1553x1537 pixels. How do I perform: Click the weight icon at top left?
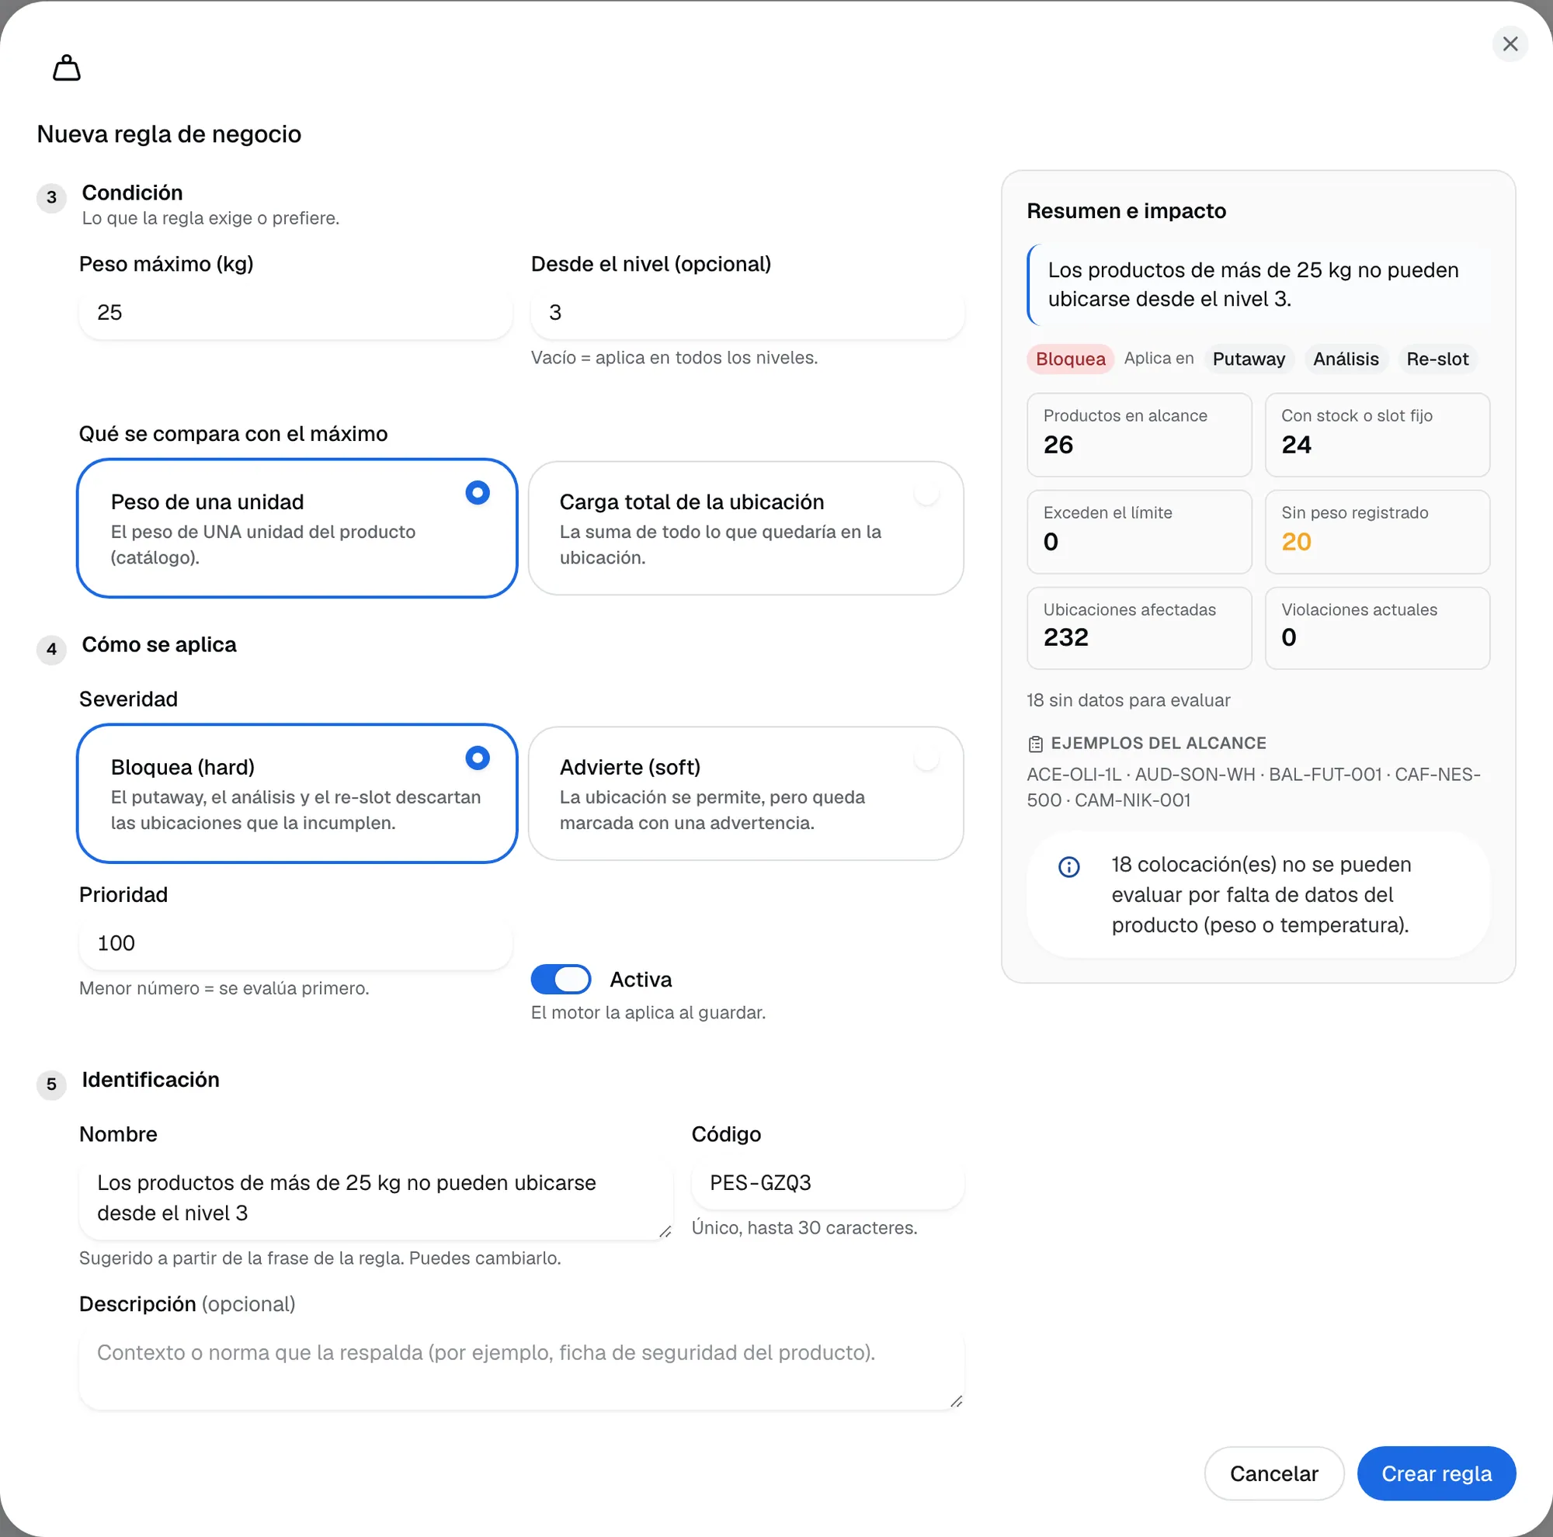[x=67, y=68]
